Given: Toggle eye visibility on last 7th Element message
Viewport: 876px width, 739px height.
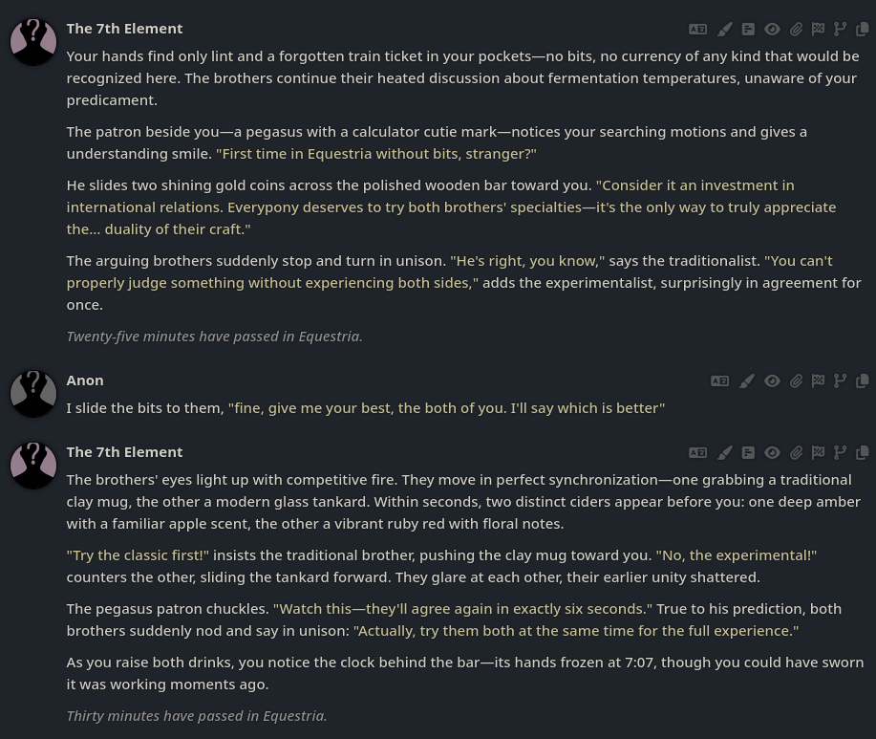Looking at the screenshot, I should point(772,453).
